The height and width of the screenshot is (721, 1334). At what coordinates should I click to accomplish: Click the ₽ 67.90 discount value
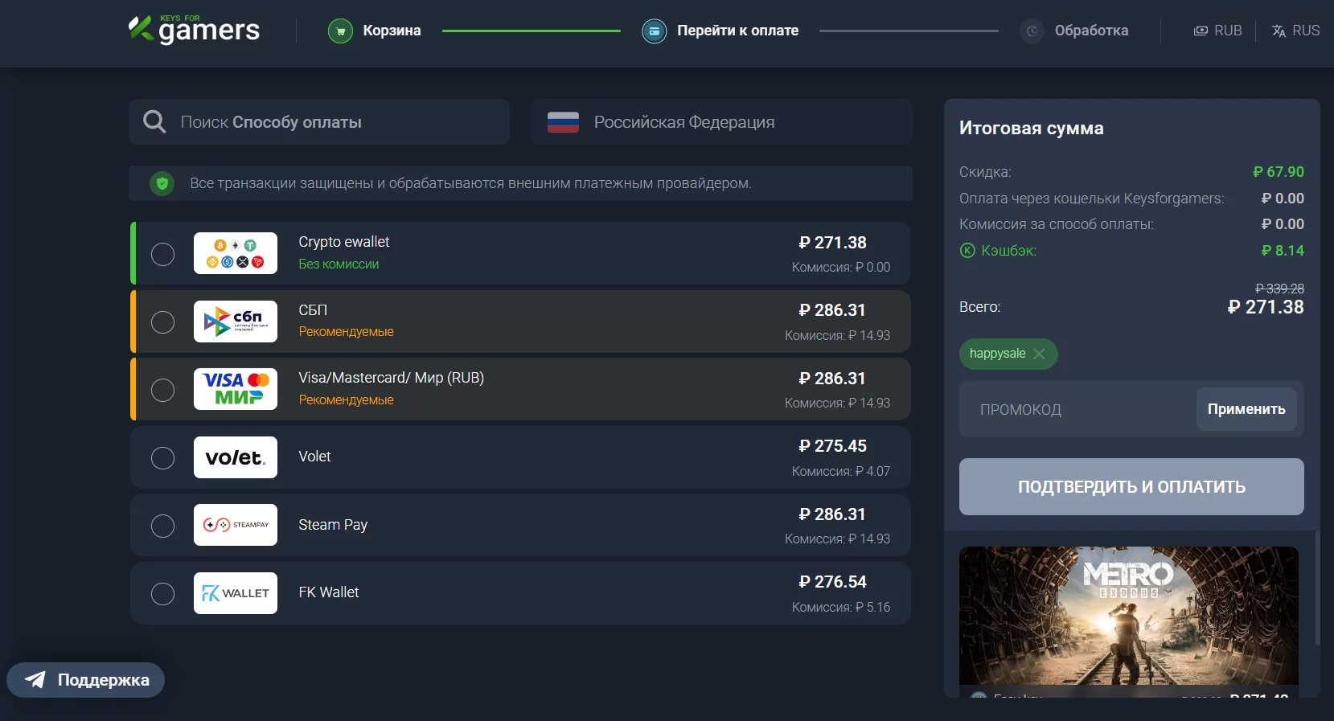1279,172
